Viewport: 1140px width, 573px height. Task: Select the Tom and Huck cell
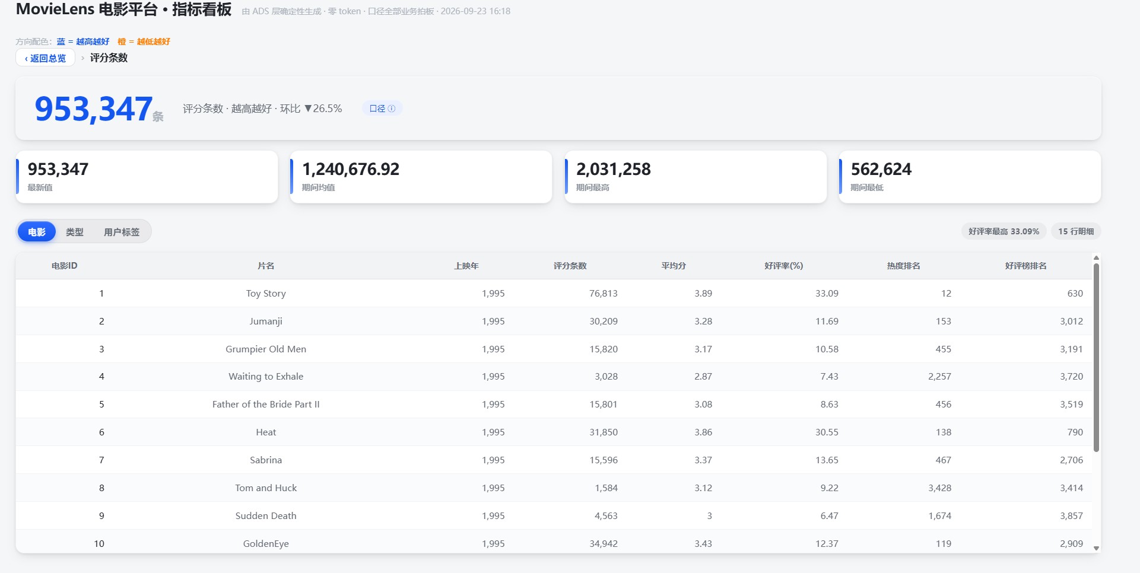pos(266,488)
